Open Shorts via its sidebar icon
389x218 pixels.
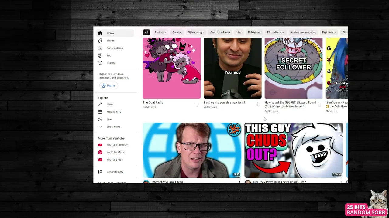(100, 41)
